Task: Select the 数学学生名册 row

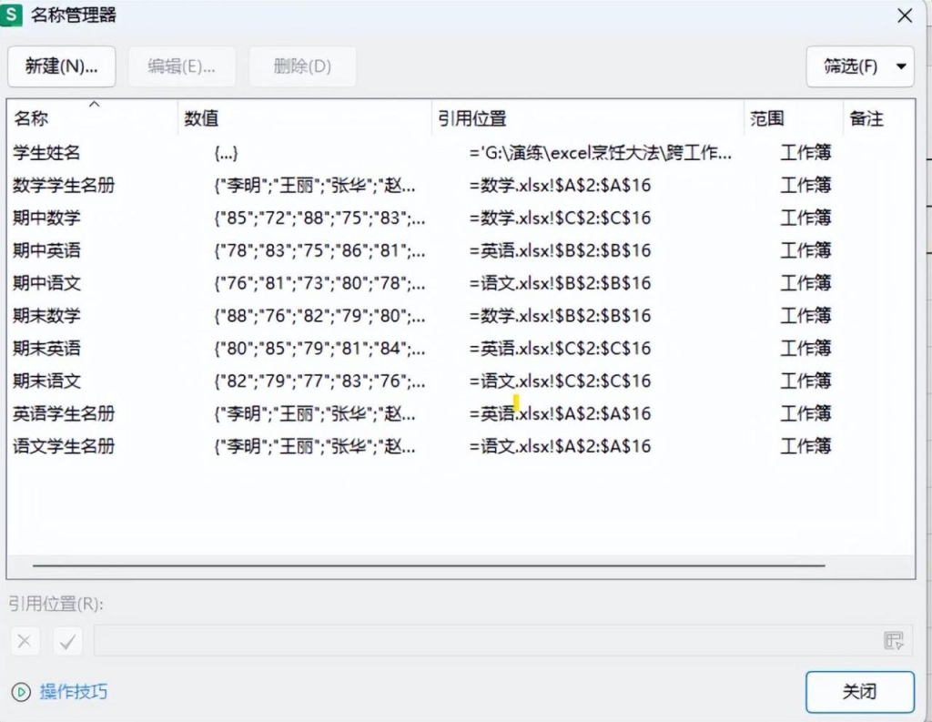Action: tap(64, 186)
